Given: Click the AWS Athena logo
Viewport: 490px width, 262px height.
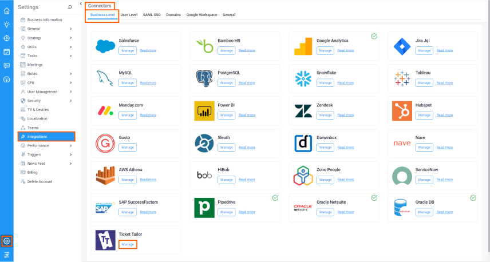Looking at the screenshot, I should pos(105,176).
